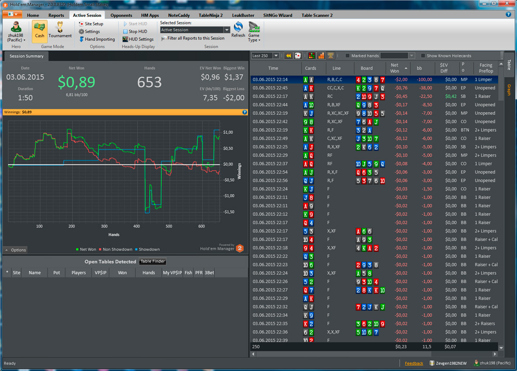The image size is (517, 371).
Task: Toggle Net Won series in graph legend
Action: click(x=86, y=250)
